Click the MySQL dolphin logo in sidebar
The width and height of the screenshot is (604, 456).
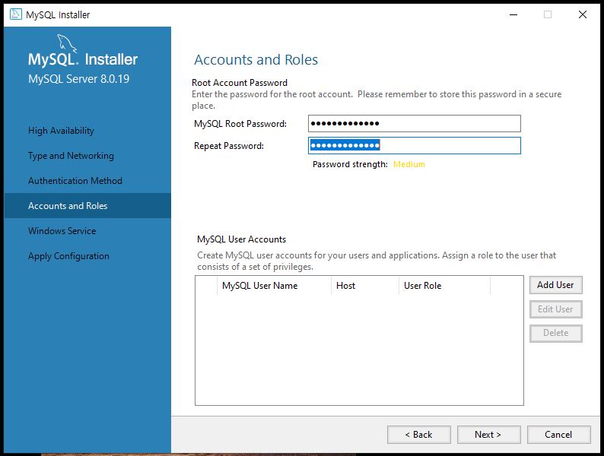click(67, 43)
